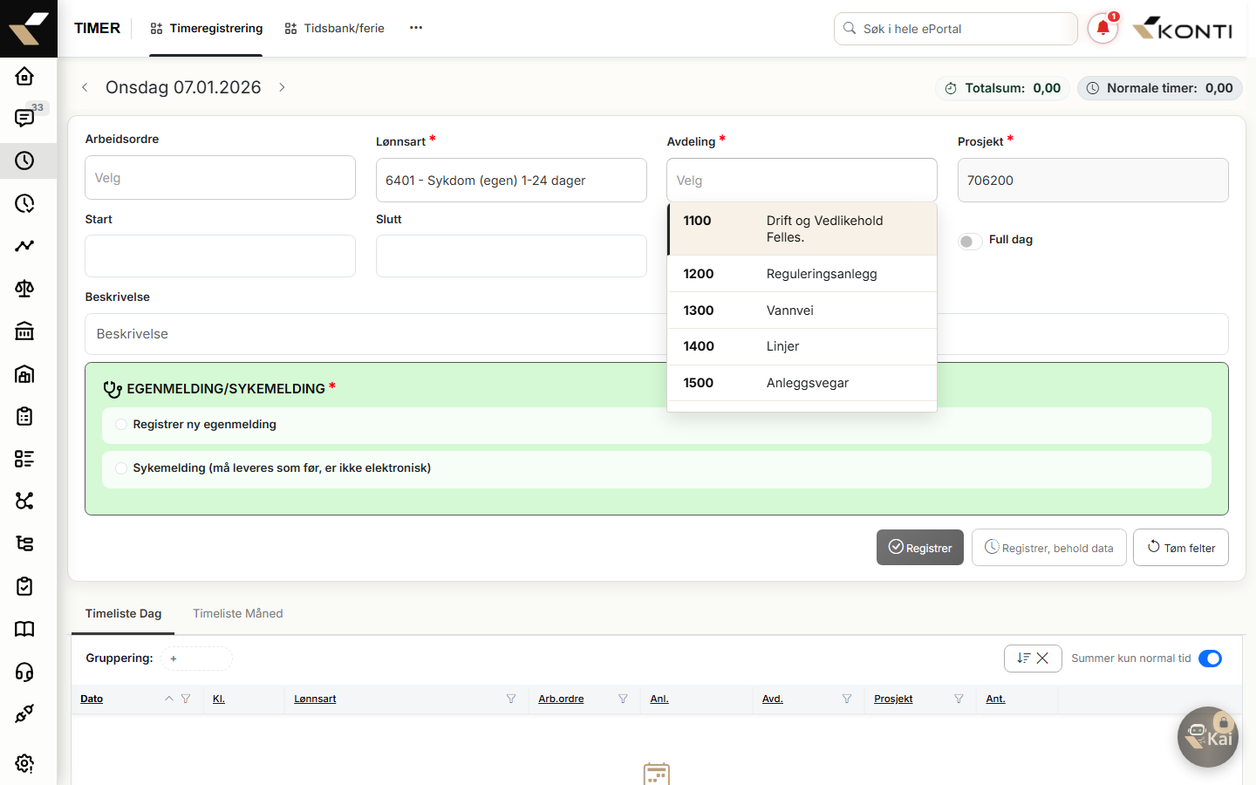Screen dimensions: 1256x785
Task: Click the Avdeling Velg combo box
Action: click(802, 181)
